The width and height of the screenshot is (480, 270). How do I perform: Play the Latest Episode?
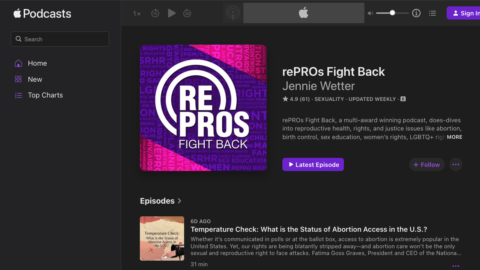point(313,165)
